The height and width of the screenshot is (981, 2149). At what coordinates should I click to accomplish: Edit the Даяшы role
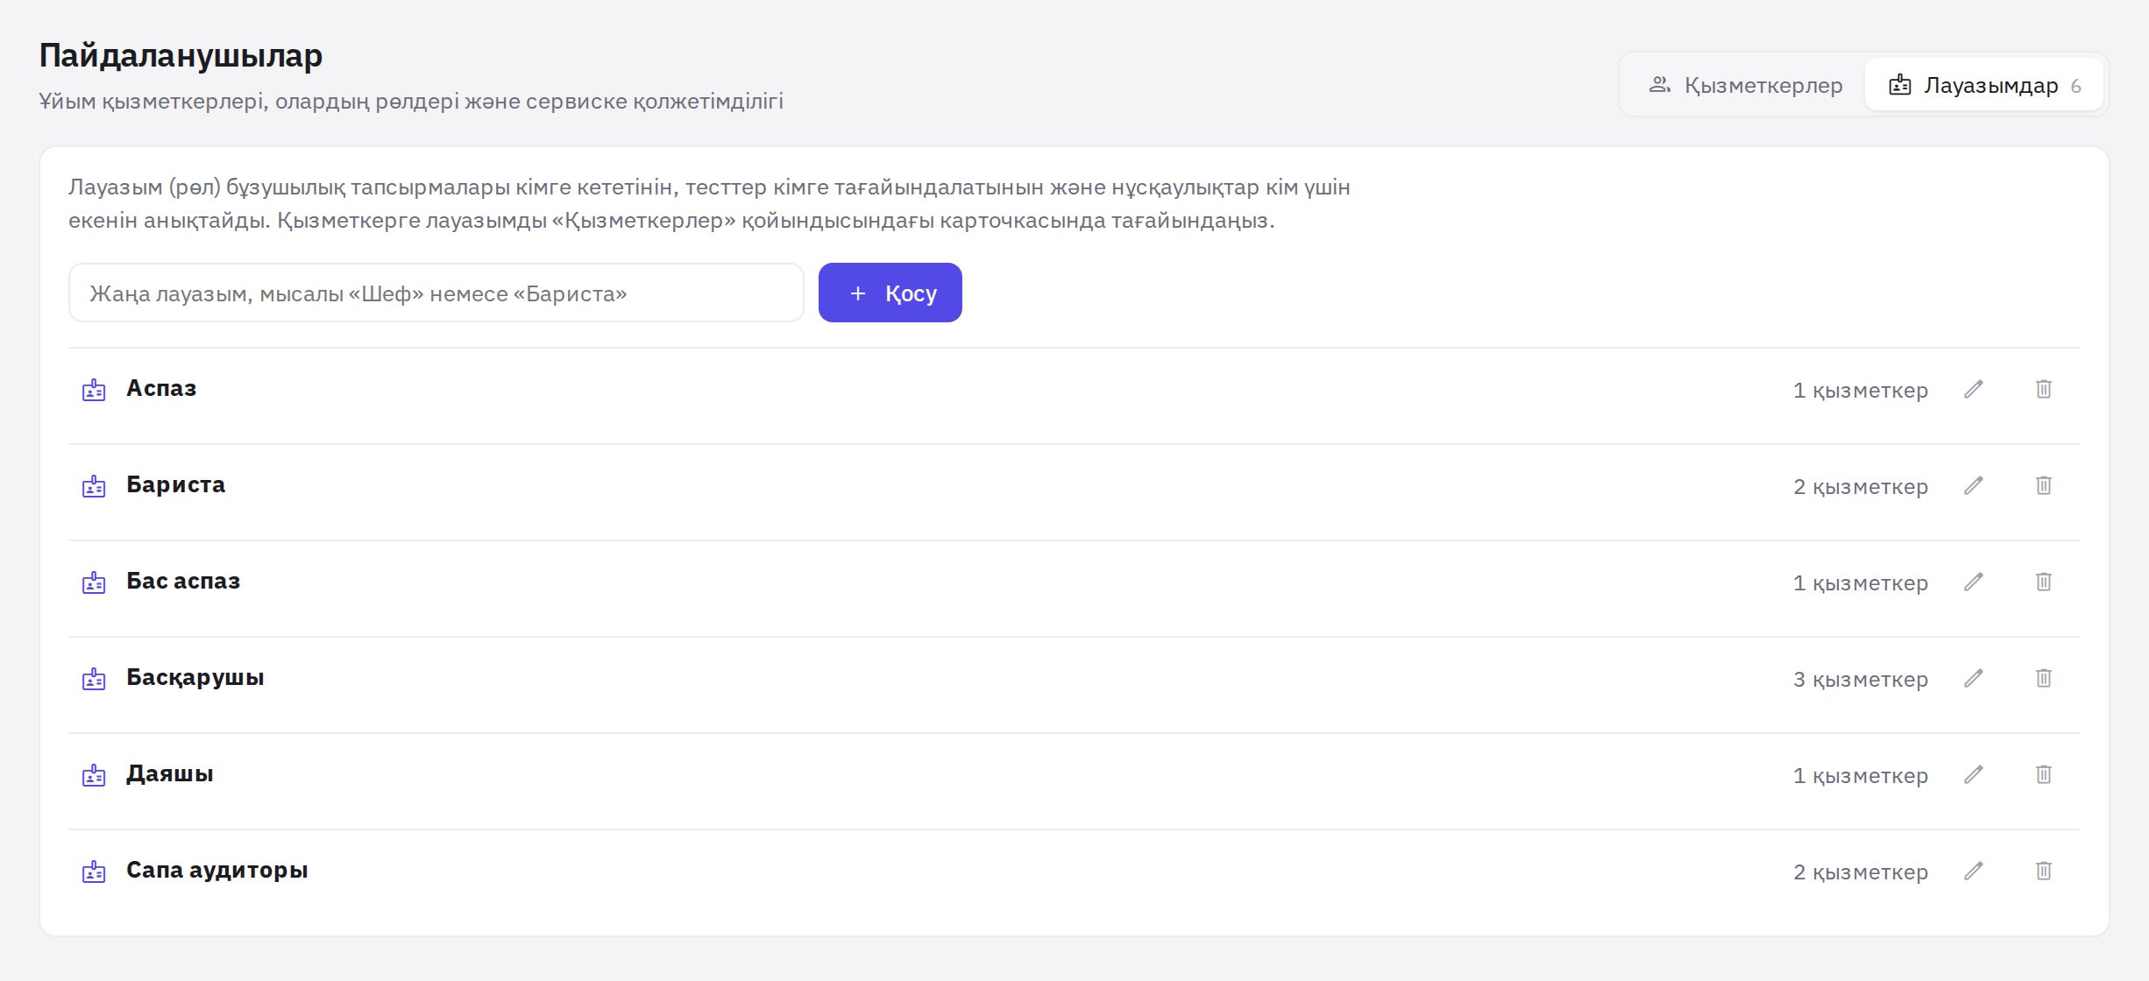click(1974, 774)
